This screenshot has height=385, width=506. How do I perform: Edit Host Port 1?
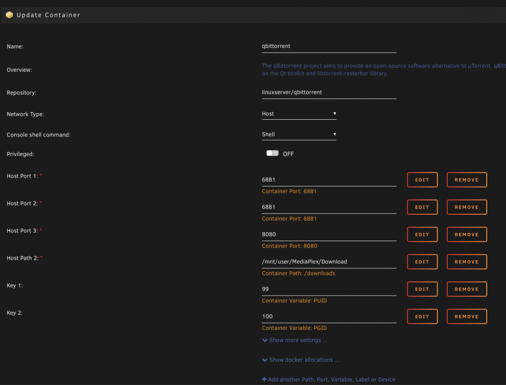tap(422, 180)
